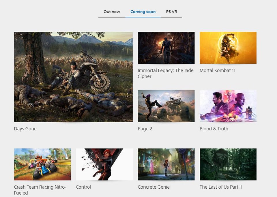277x197 pixels.
Task: Click the Mortal Kombat 11 title
Action: [x=217, y=70]
